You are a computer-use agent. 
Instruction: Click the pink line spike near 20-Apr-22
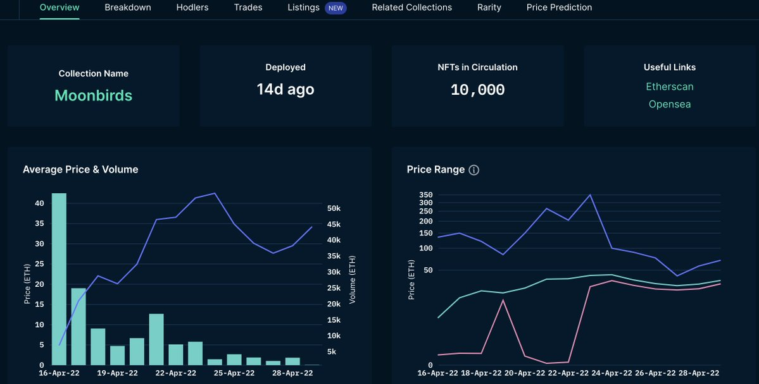503,300
